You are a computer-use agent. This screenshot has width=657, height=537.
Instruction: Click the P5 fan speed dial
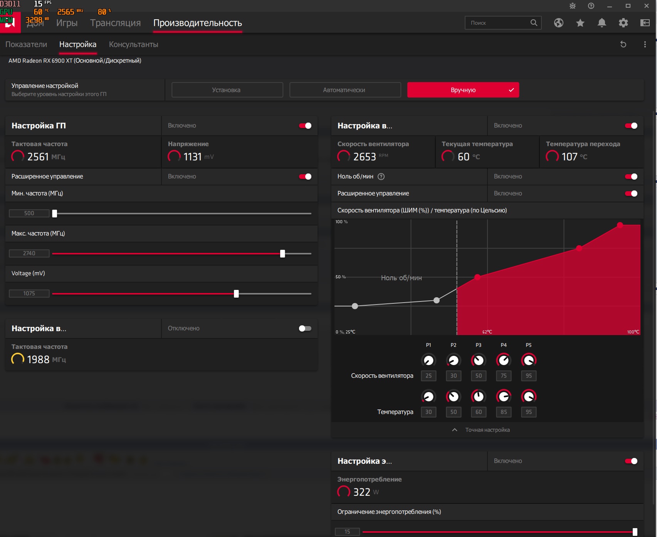tap(529, 360)
